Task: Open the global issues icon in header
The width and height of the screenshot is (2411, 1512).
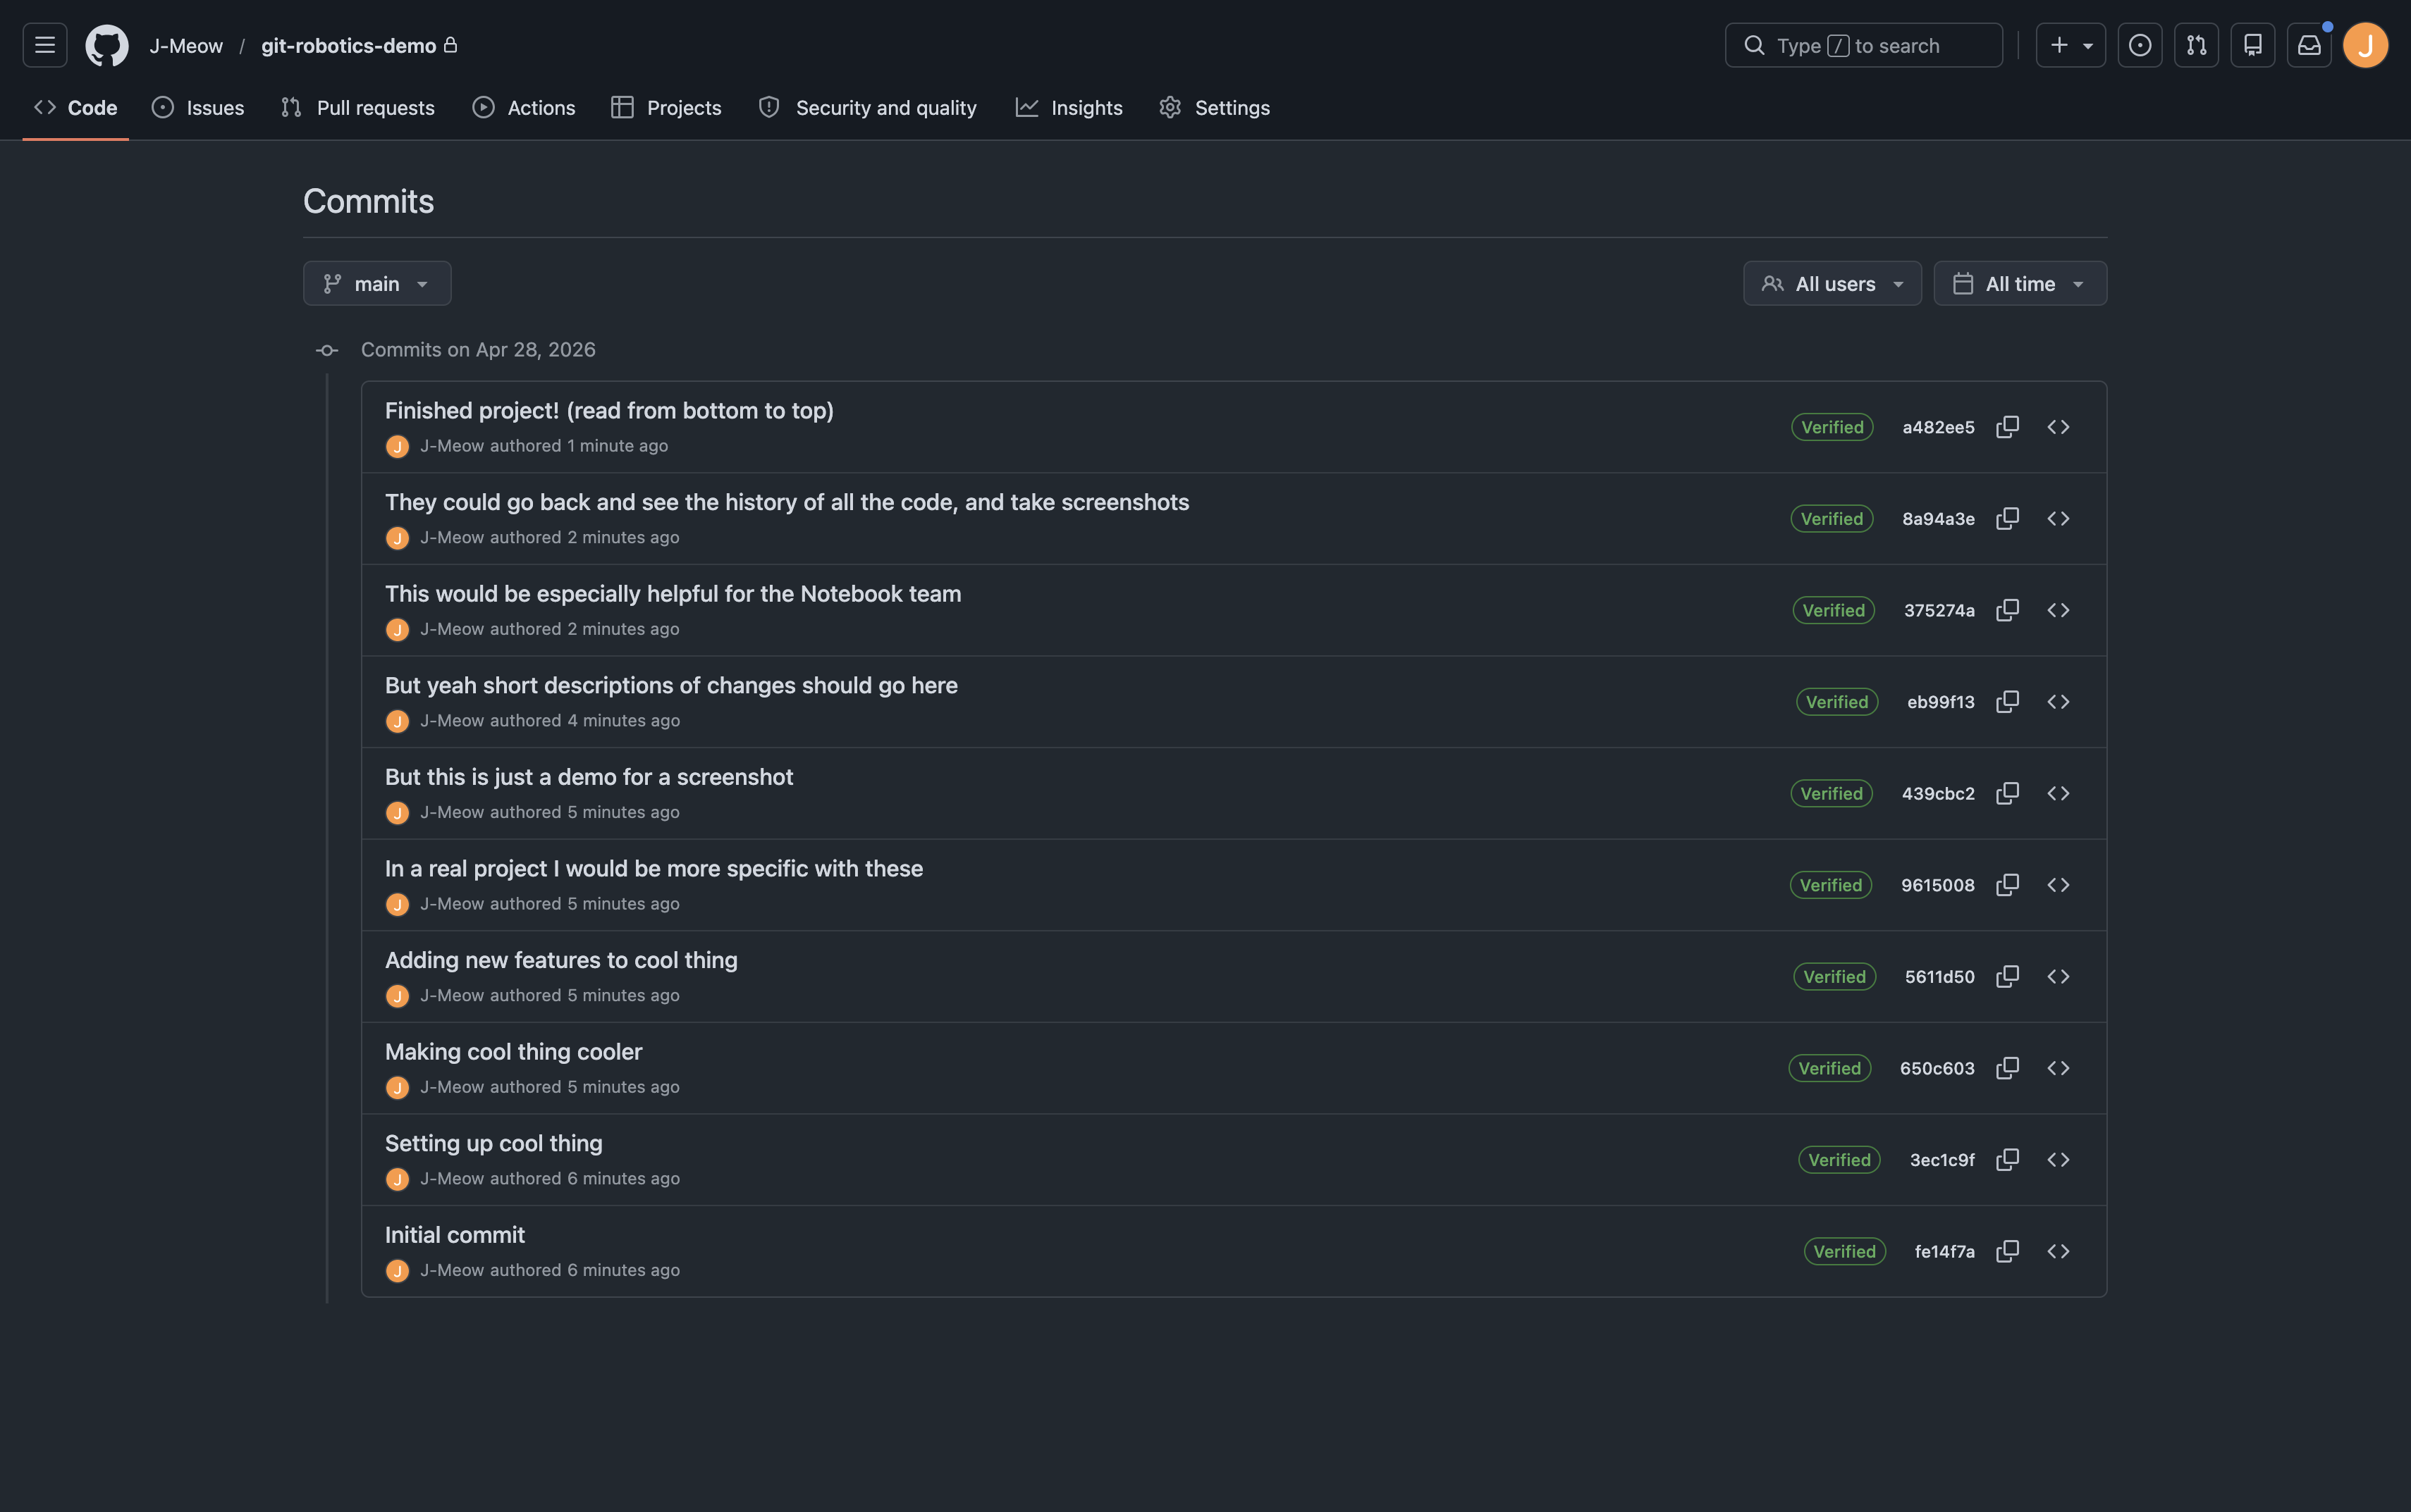Action: coord(2139,45)
